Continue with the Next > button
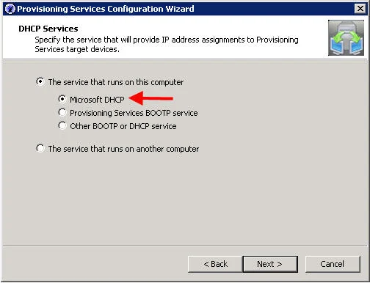 (x=270, y=264)
